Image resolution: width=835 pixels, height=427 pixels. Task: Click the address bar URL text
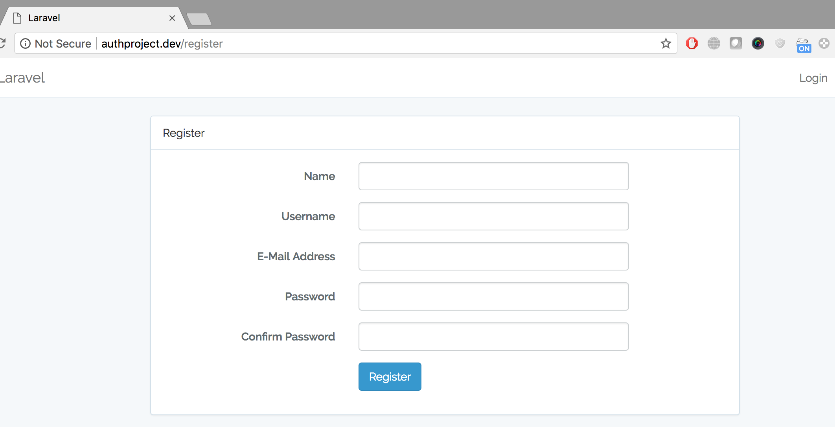pos(162,44)
